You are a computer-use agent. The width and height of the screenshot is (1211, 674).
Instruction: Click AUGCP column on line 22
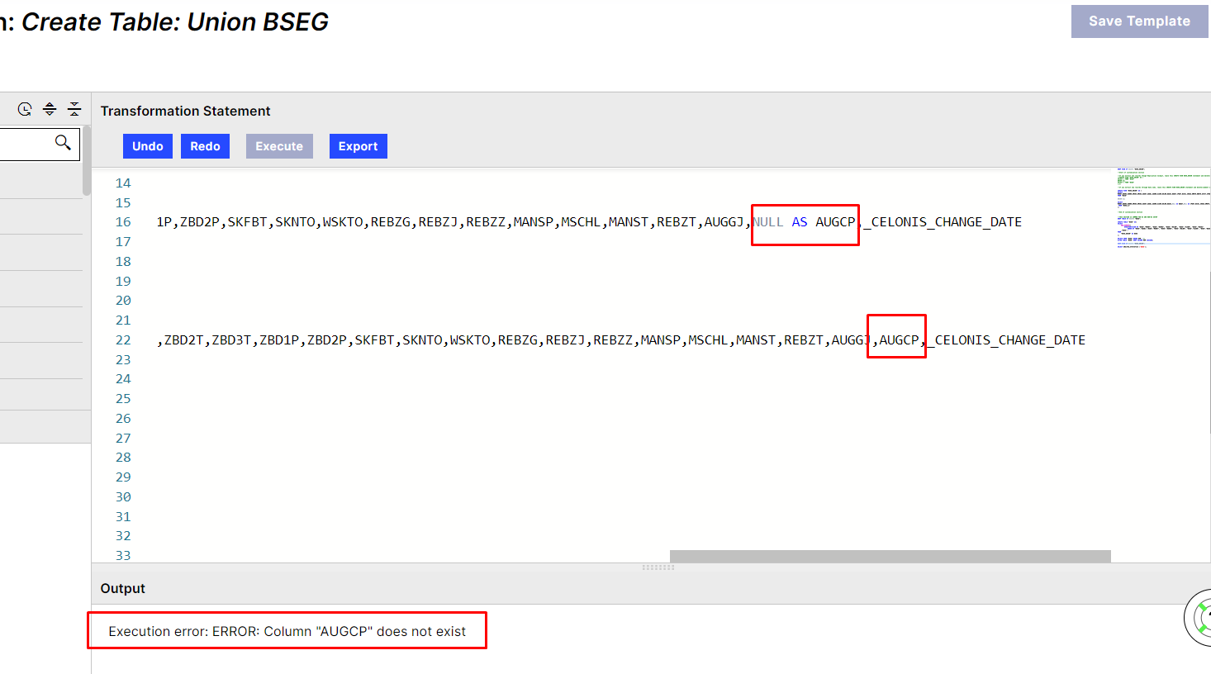click(x=899, y=340)
